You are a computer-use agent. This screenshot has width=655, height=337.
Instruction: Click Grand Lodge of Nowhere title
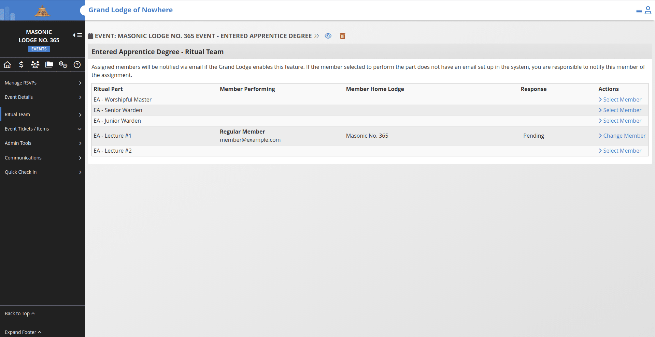(130, 10)
